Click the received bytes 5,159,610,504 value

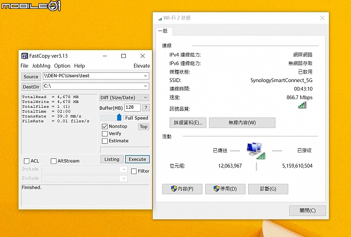(x=297, y=166)
